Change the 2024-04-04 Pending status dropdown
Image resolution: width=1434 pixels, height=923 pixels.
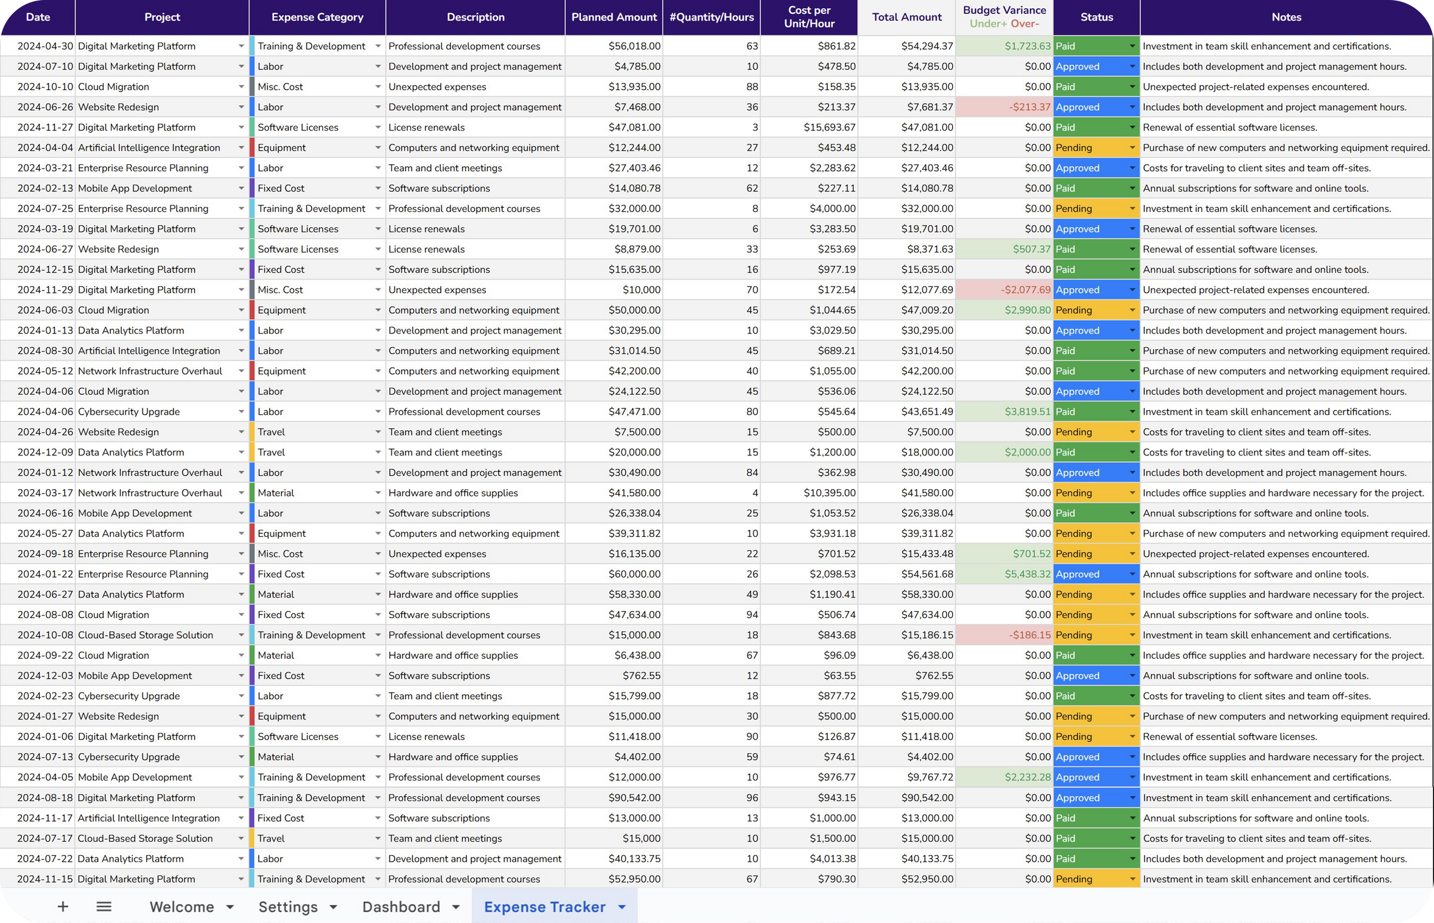tap(1132, 148)
